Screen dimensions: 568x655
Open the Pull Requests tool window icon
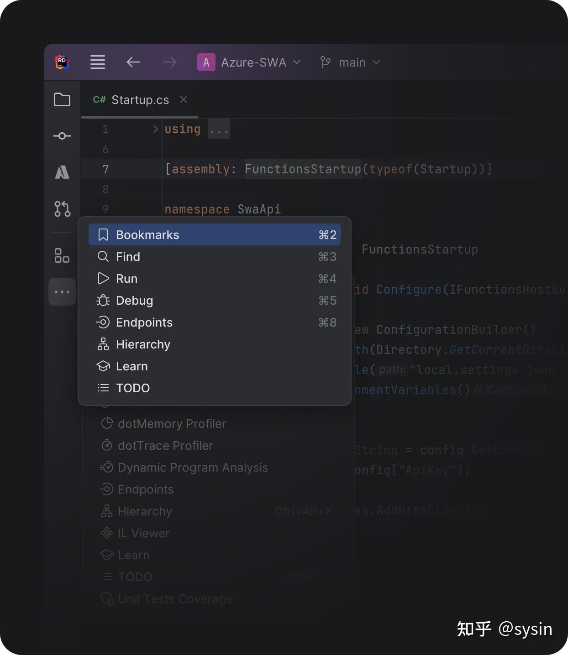click(62, 208)
